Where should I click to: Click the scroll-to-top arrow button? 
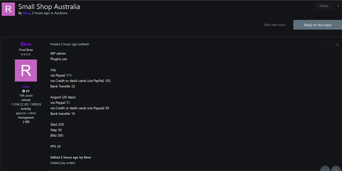pos(336,169)
